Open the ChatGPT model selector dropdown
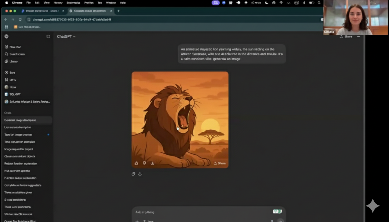This screenshot has height=222, width=389. (66, 36)
